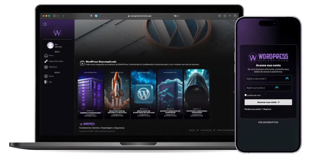Screen dimensions: 311x157
Task: Collapse the site sidebar panel icon
Action: pyautogui.click(x=45, y=24)
